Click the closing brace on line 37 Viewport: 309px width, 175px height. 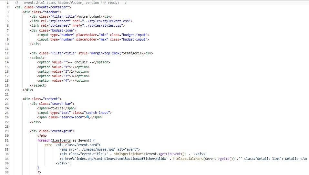[x=38, y=168]
